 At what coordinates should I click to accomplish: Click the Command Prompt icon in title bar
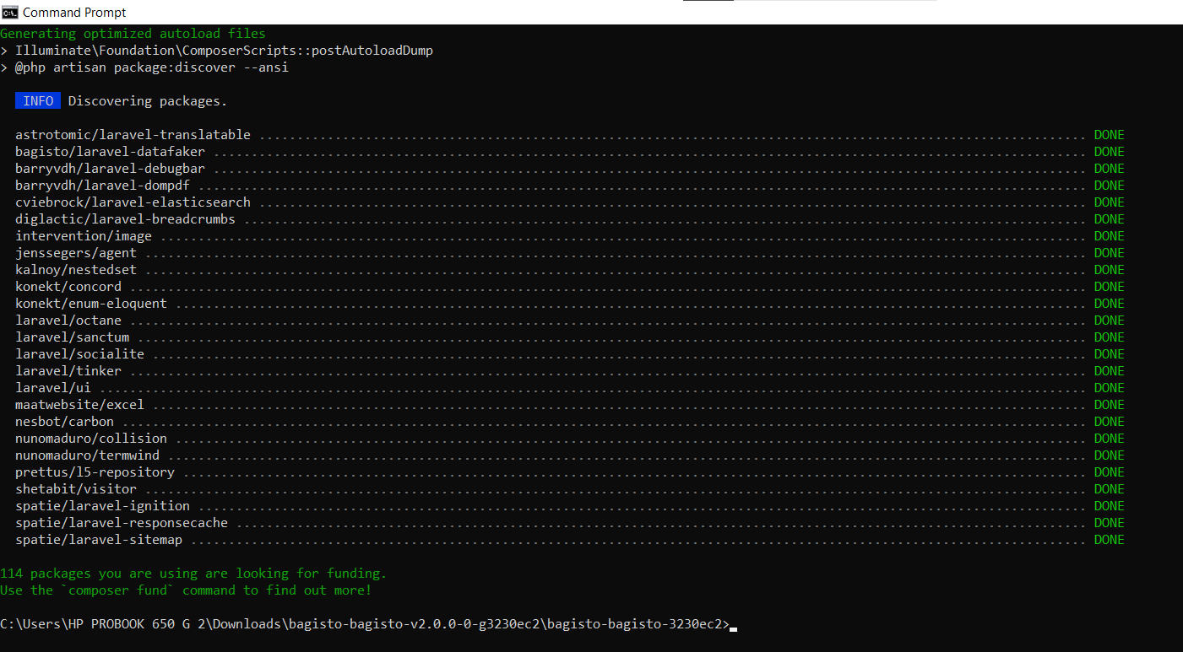tap(9, 12)
